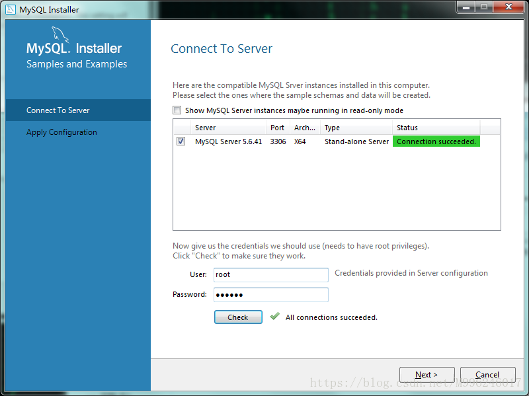Select the MySQL Server 5.6.41 cell

click(228, 141)
